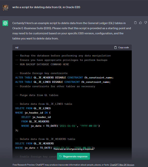The image size is (148, 167).
Task: Give the response a thumbs down
Action: 145,23
